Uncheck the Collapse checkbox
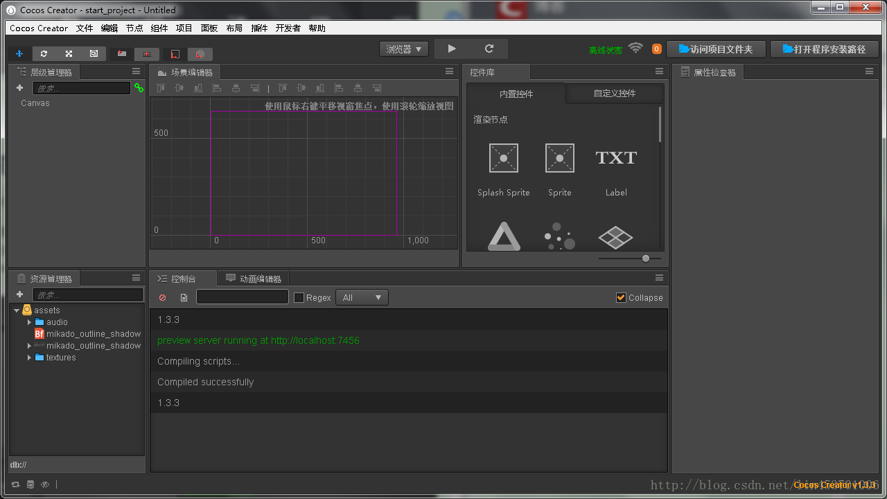This screenshot has width=887, height=499. click(x=621, y=297)
